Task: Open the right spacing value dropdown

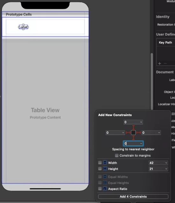Action: (159, 133)
